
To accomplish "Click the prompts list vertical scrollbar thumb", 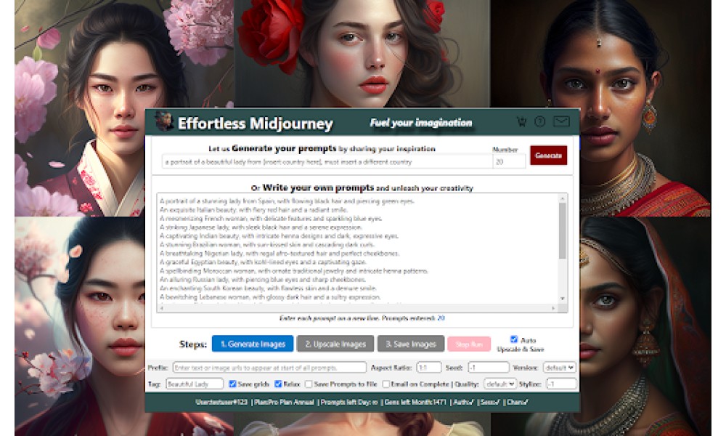I will pos(562,231).
